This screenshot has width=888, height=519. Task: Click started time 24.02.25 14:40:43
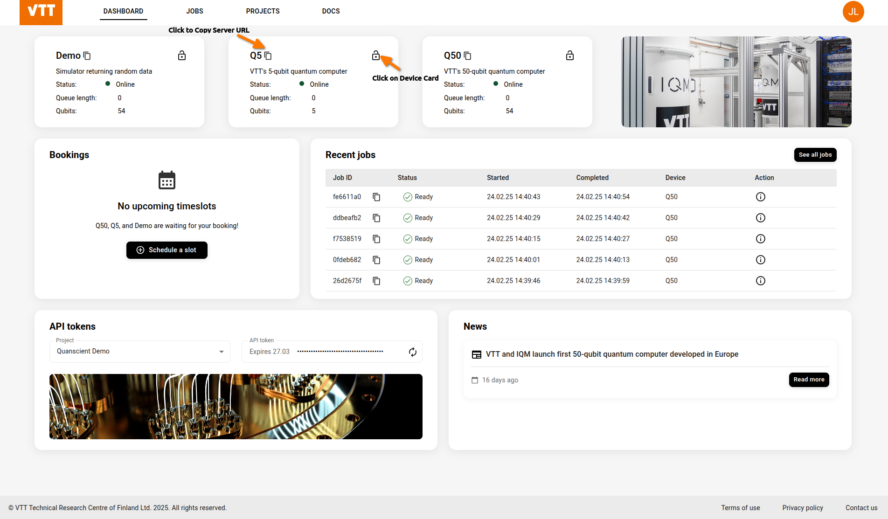[513, 197]
